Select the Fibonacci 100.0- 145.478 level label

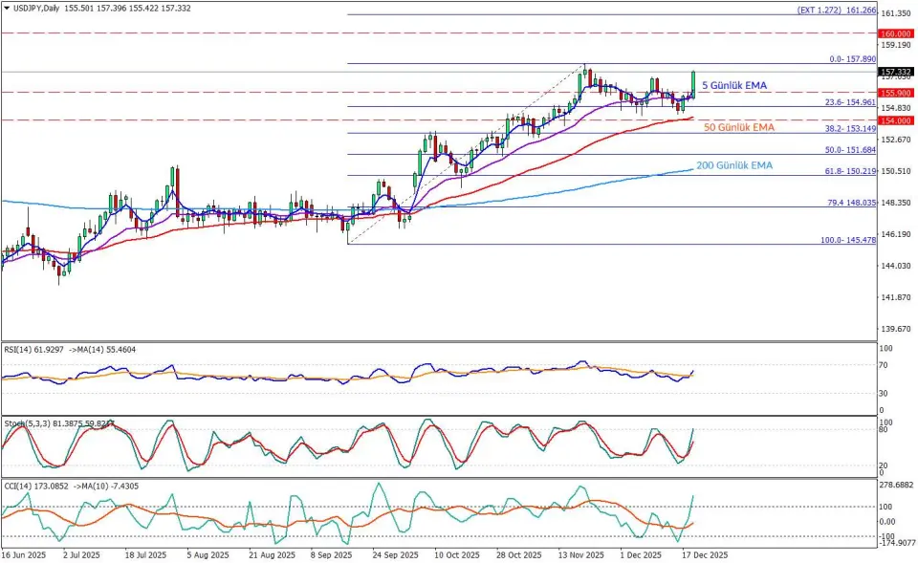click(848, 240)
